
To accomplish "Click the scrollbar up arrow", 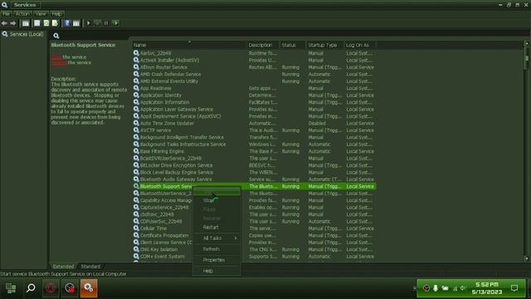I will [x=527, y=44].
